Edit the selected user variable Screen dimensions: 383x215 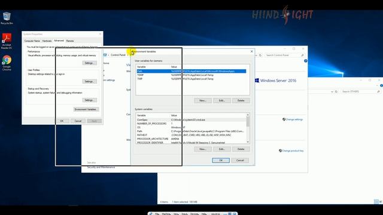[x=222, y=100]
